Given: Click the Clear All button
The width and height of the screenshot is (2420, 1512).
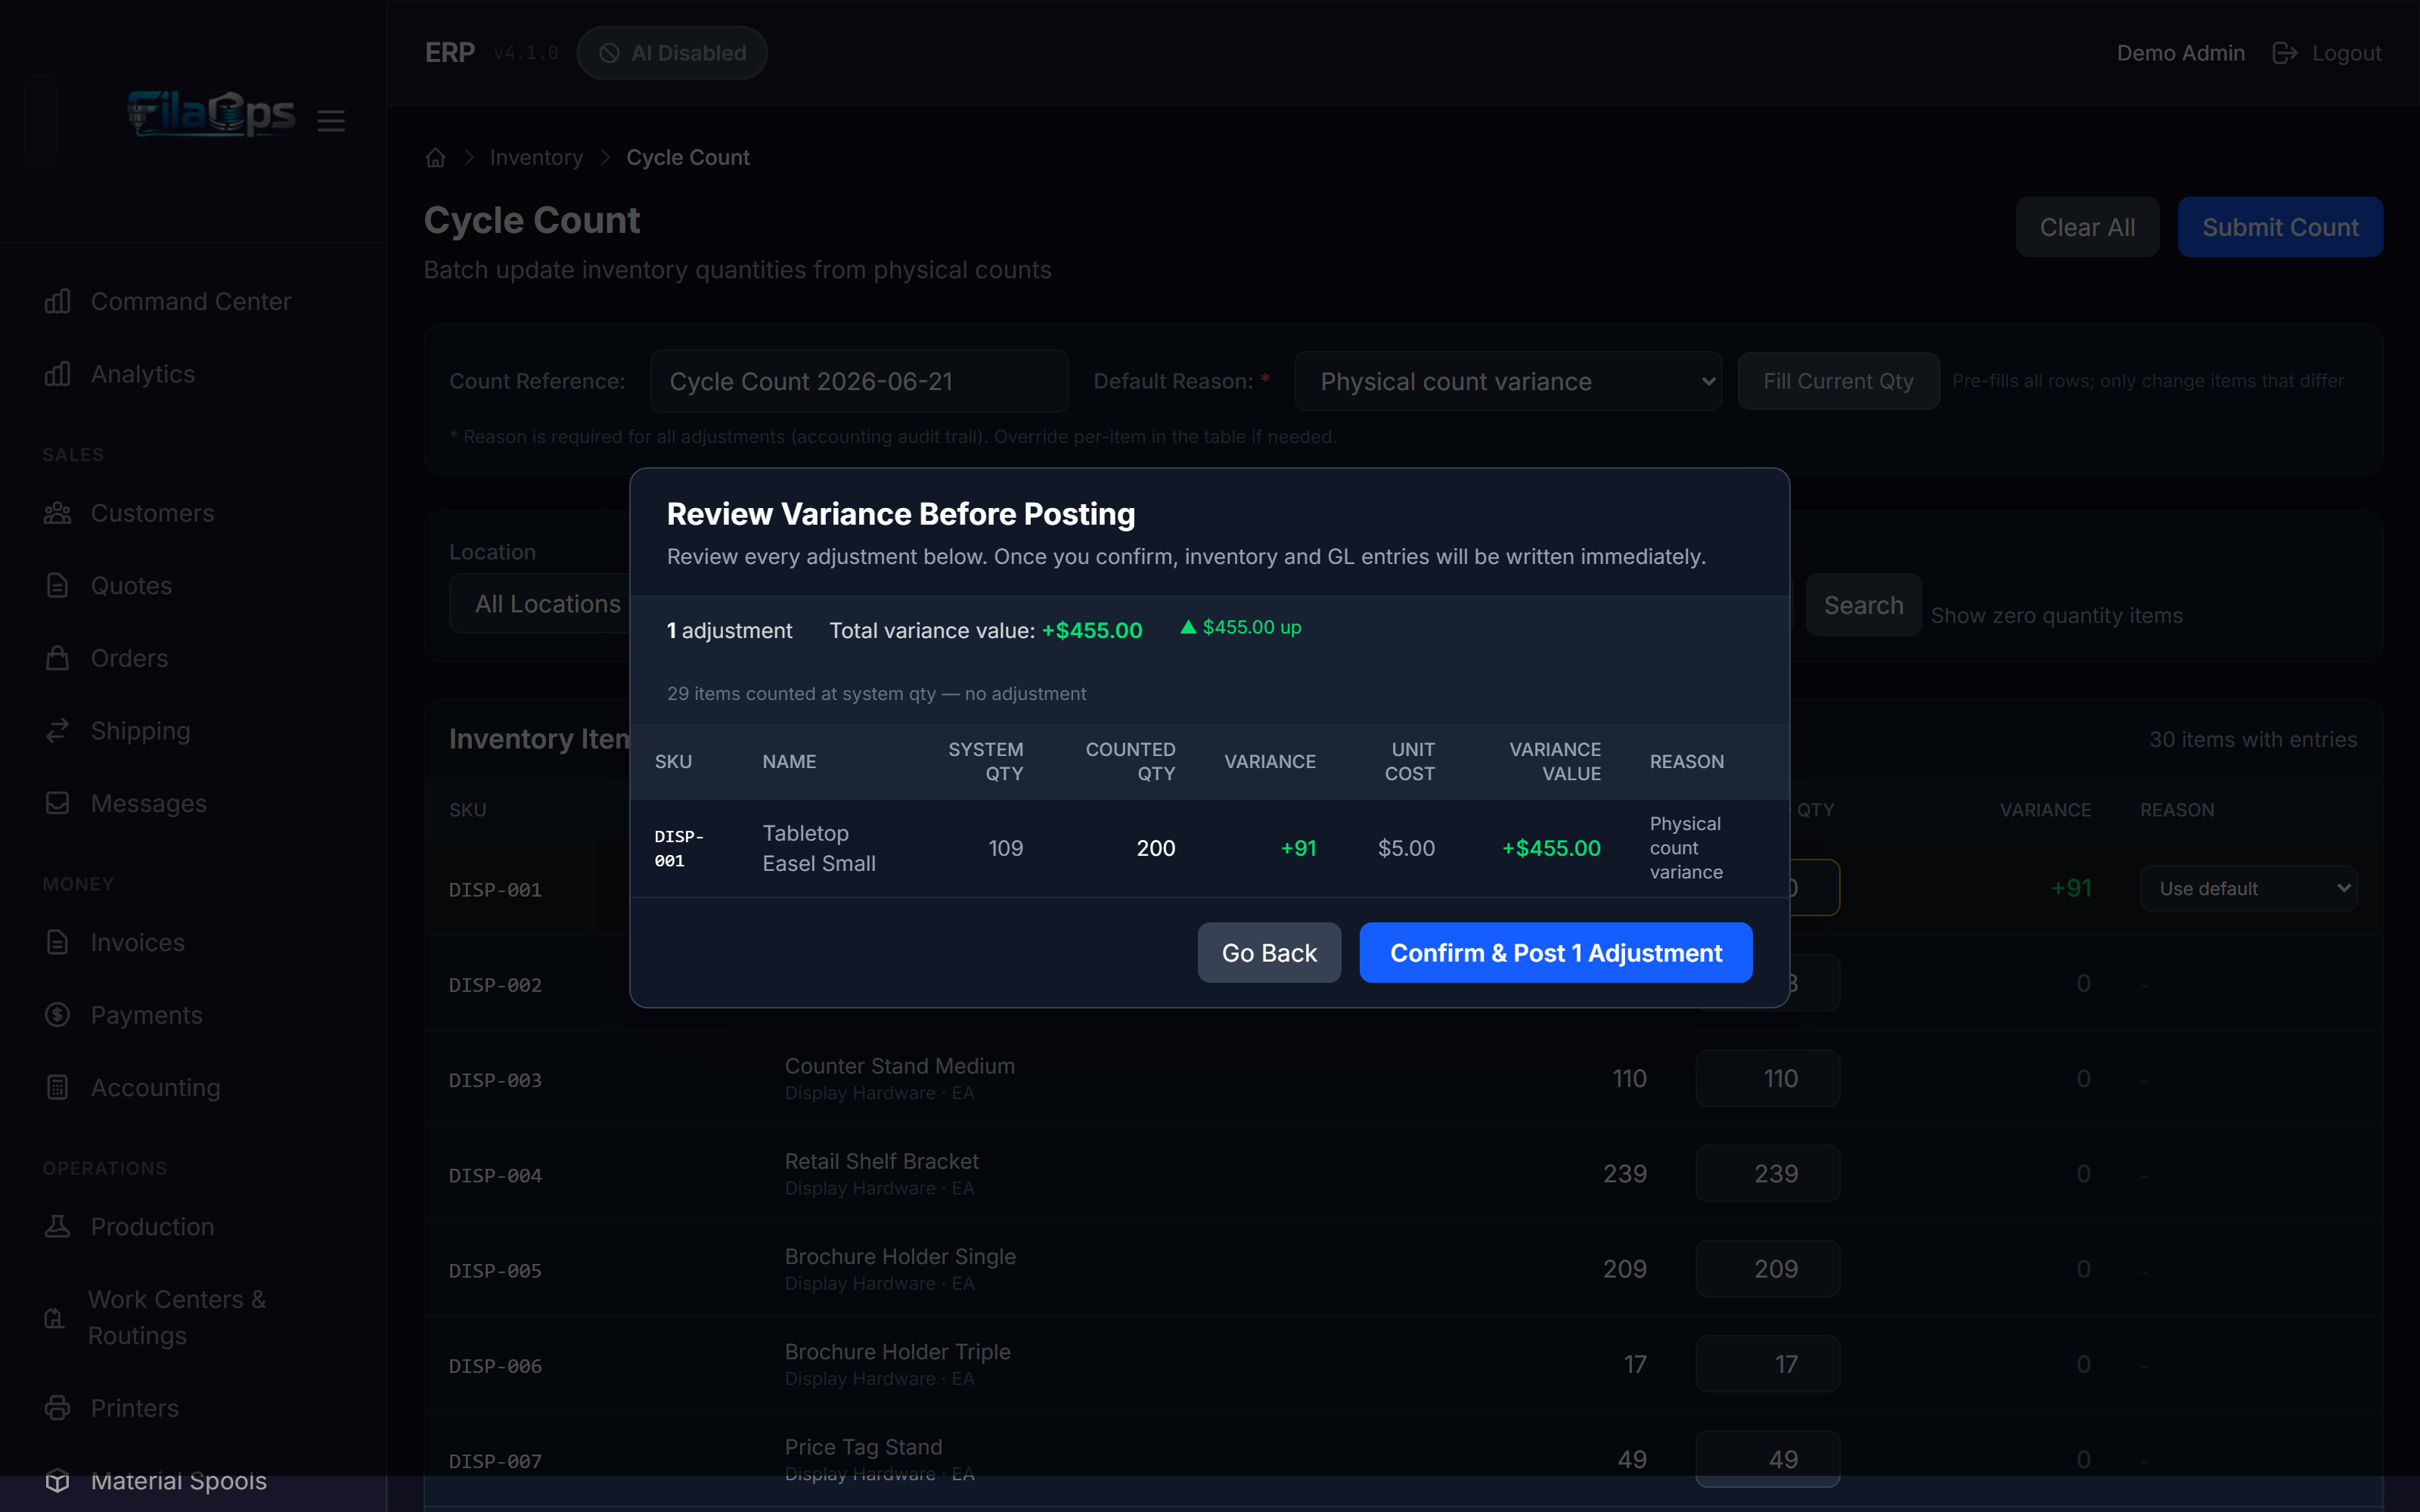Looking at the screenshot, I should 2087,227.
